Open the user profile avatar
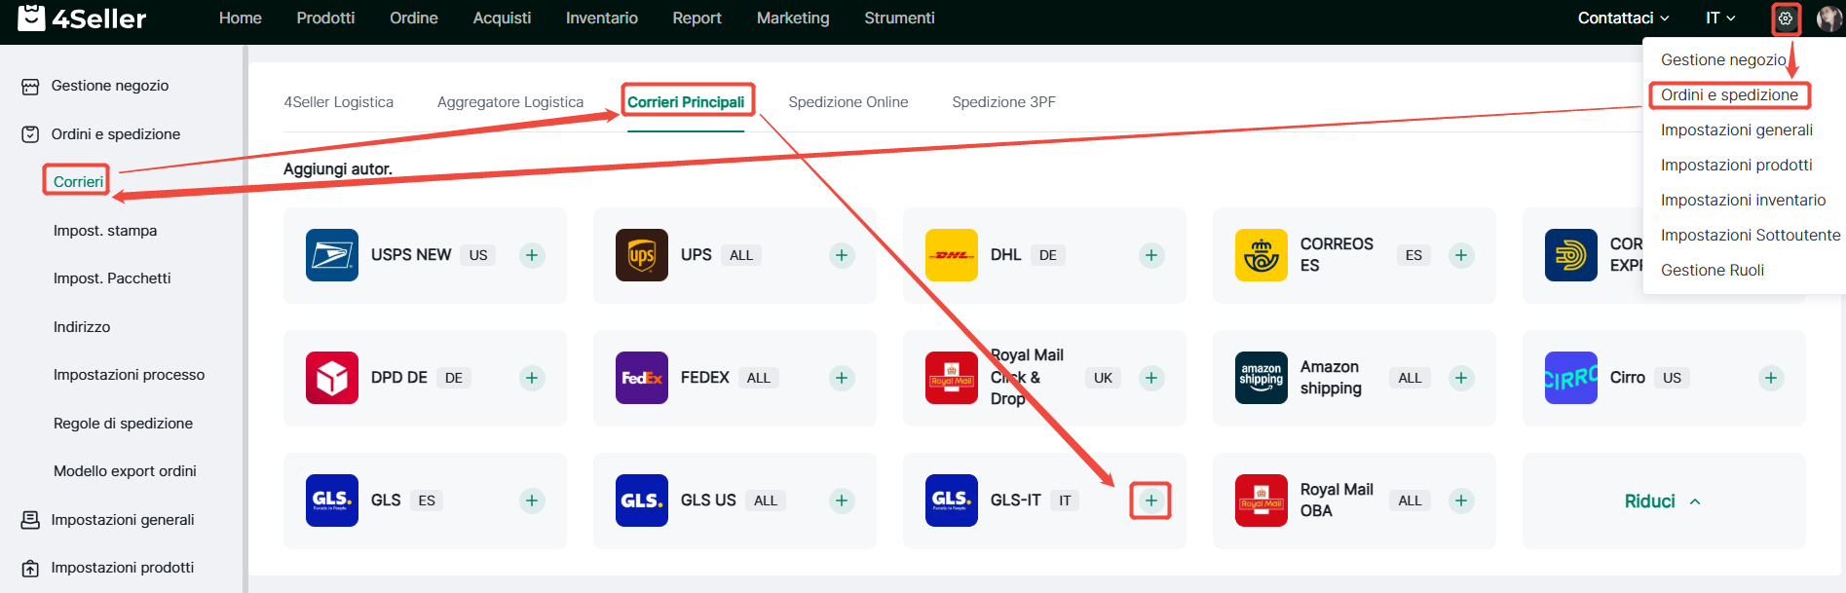Viewport: 1846px width, 593px height. pos(1828,19)
